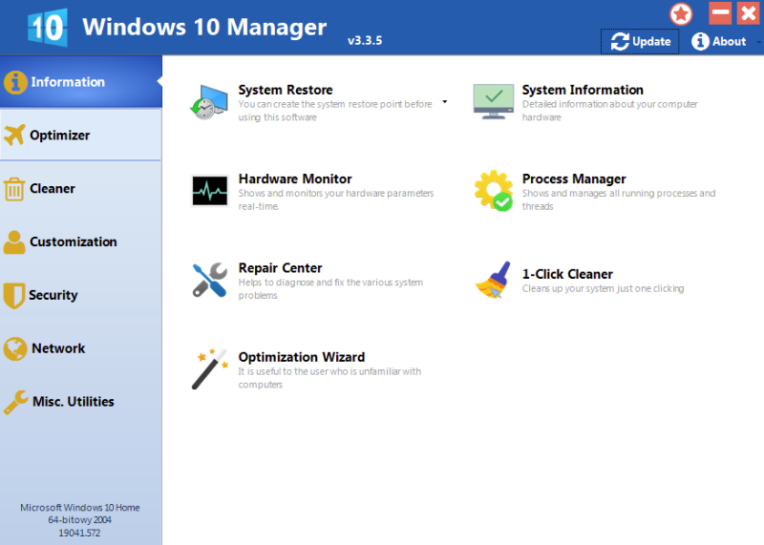Click 'You can create the system restore point' description

click(x=335, y=111)
